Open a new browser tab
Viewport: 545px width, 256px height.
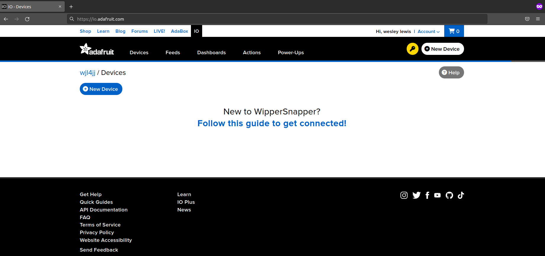tap(71, 6)
